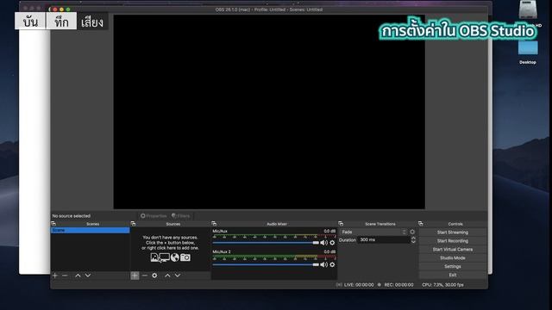The width and height of the screenshot is (552, 310).
Task: Click the empty sources hint area
Action: pyautogui.click(x=171, y=248)
